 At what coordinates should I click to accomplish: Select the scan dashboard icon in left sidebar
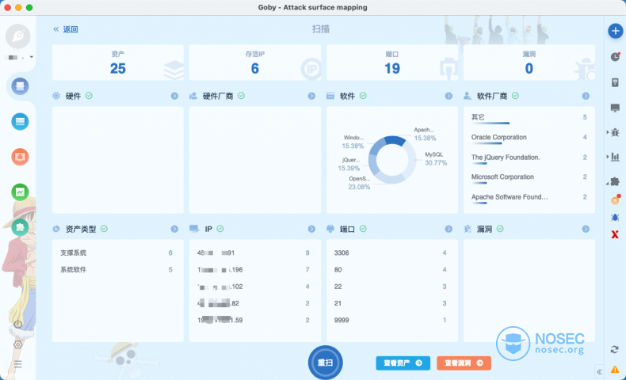20,86
